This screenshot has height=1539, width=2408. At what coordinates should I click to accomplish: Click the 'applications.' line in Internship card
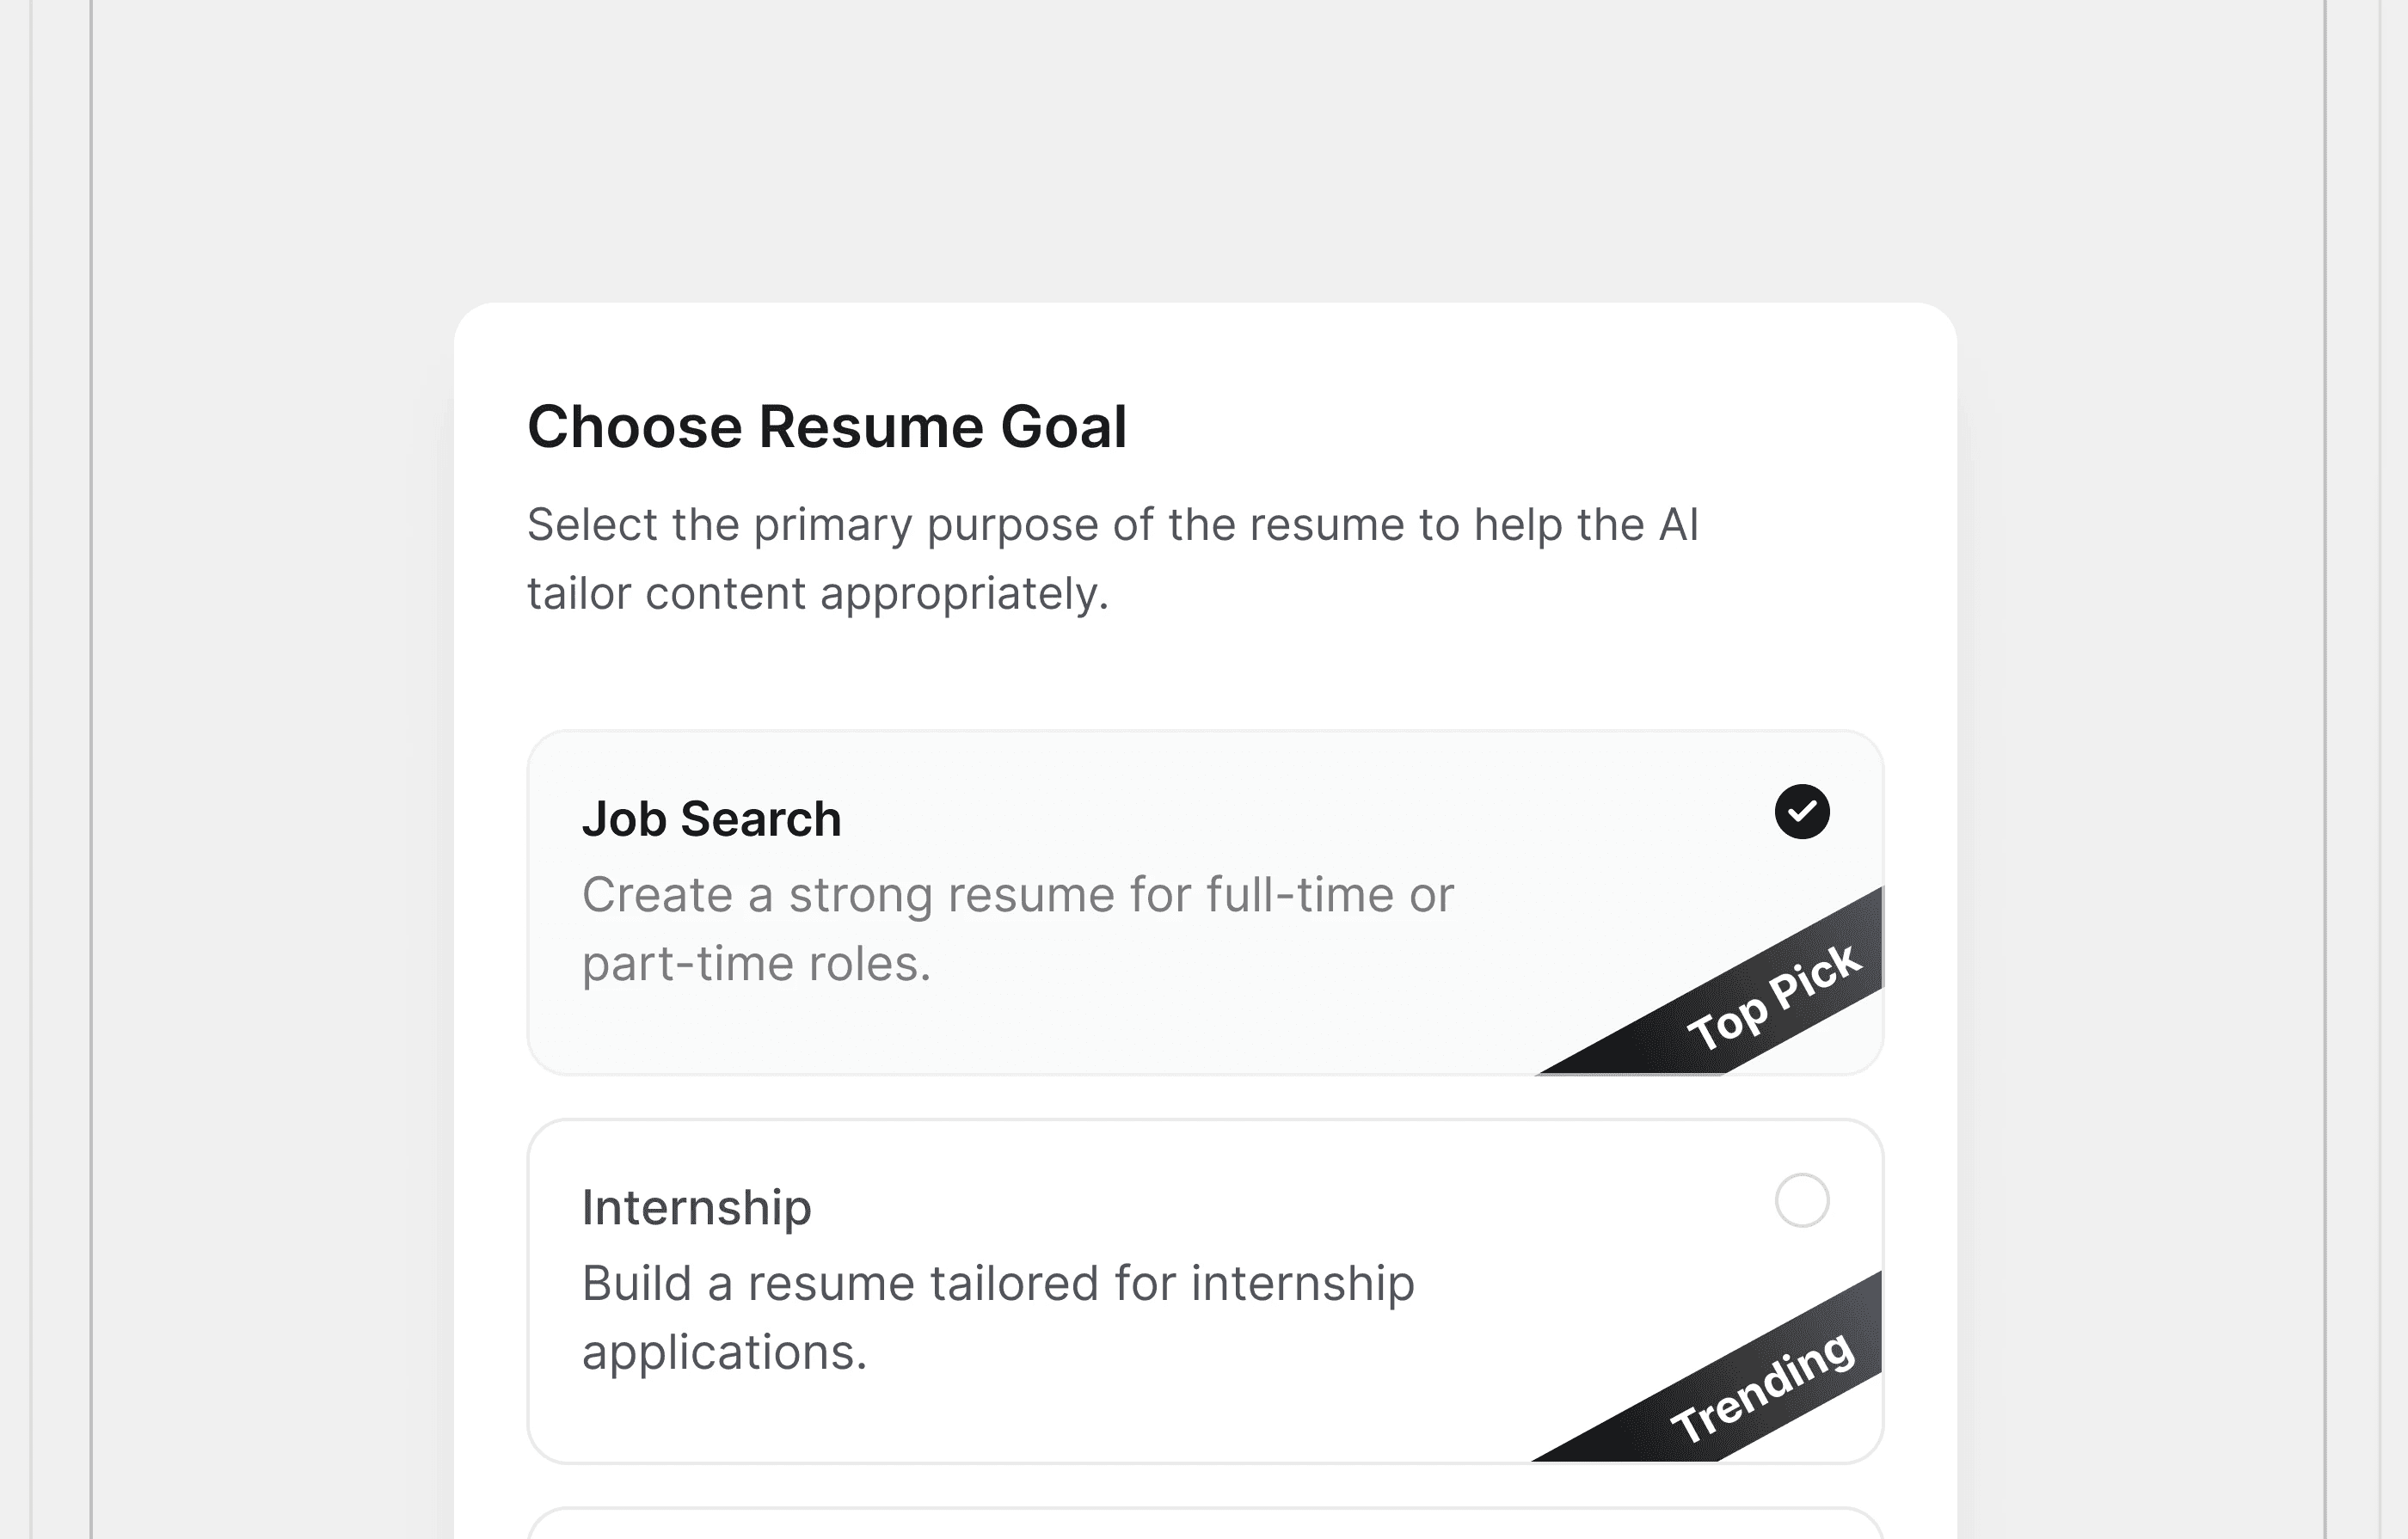point(724,1352)
